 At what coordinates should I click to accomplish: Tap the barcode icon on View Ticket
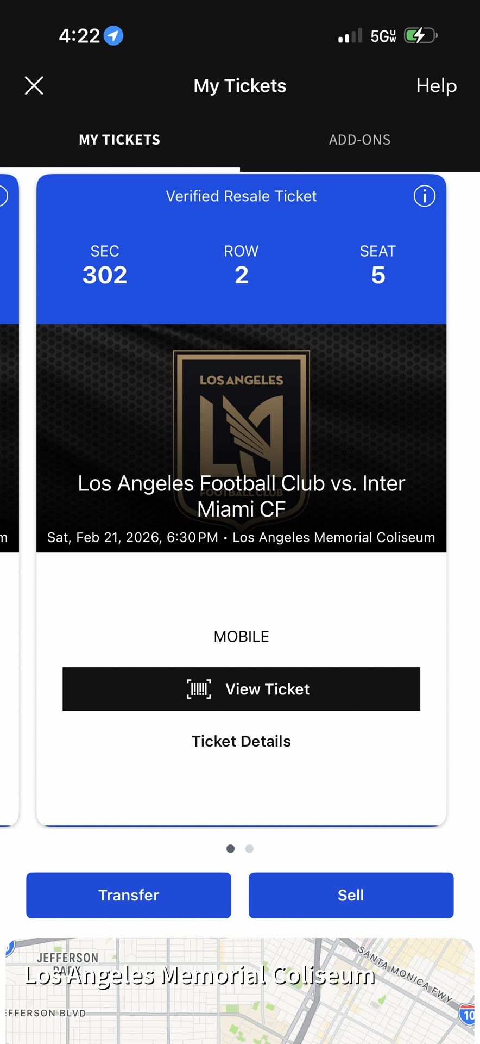tap(199, 689)
